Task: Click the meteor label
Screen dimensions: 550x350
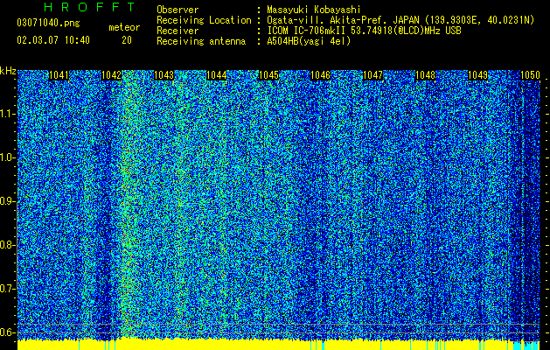Action: [124, 27]
